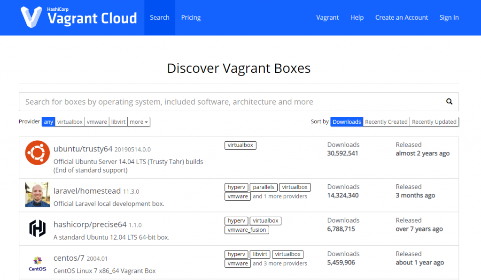Click Create an Account

point(401,17)
